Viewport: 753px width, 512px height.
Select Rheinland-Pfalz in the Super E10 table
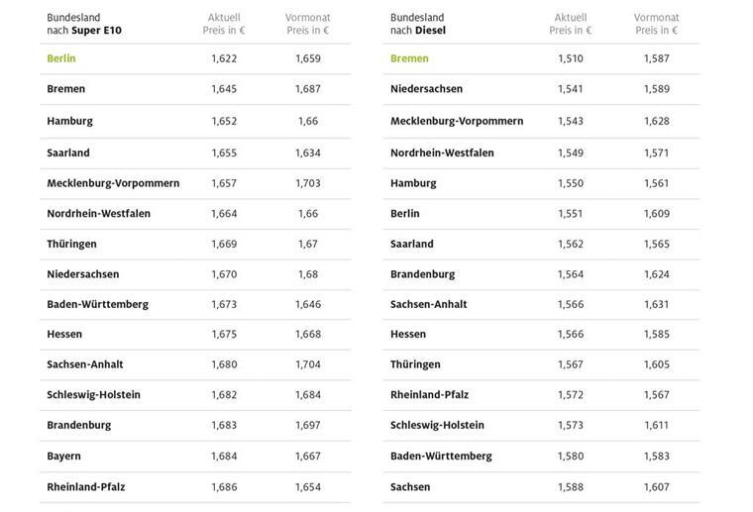coord(86,486)
